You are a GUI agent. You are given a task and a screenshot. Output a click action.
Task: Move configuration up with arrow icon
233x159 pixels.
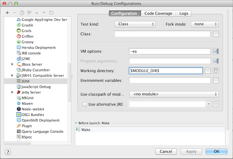pyautogui.click(x=37, y=13)
